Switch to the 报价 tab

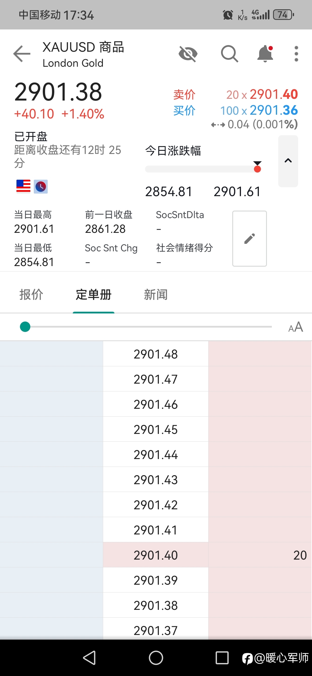31,295
